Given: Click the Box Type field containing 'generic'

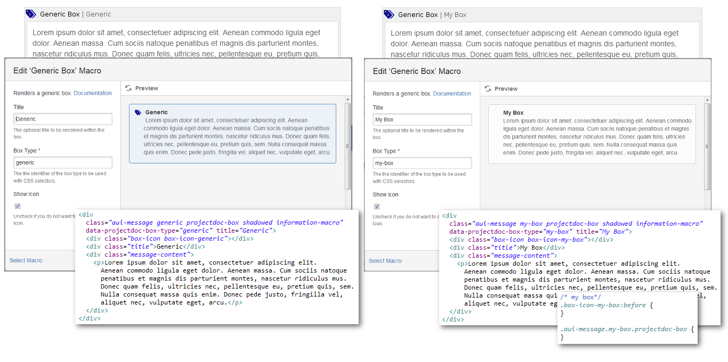Looking at the screenshot, I should (63, 163).
